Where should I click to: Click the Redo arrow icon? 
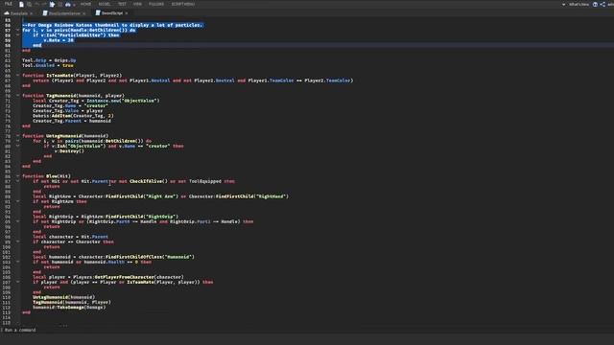pos(44,4)
